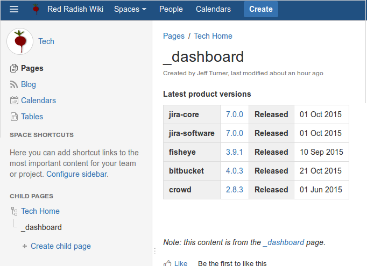Image resolution: width=367 pixels, height=266 pixels.
Task: Open jira-core version 7.0.0 link
Action: (234, 114)
